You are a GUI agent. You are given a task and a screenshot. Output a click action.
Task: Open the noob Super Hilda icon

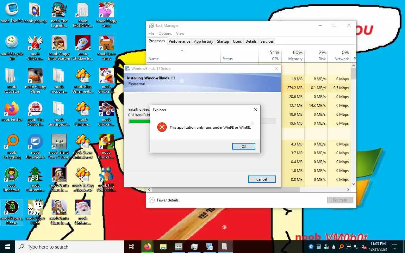pyautogui.click(x=35, y=212)
